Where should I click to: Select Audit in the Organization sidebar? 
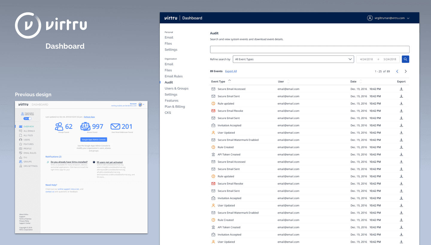tap(169, 82)
